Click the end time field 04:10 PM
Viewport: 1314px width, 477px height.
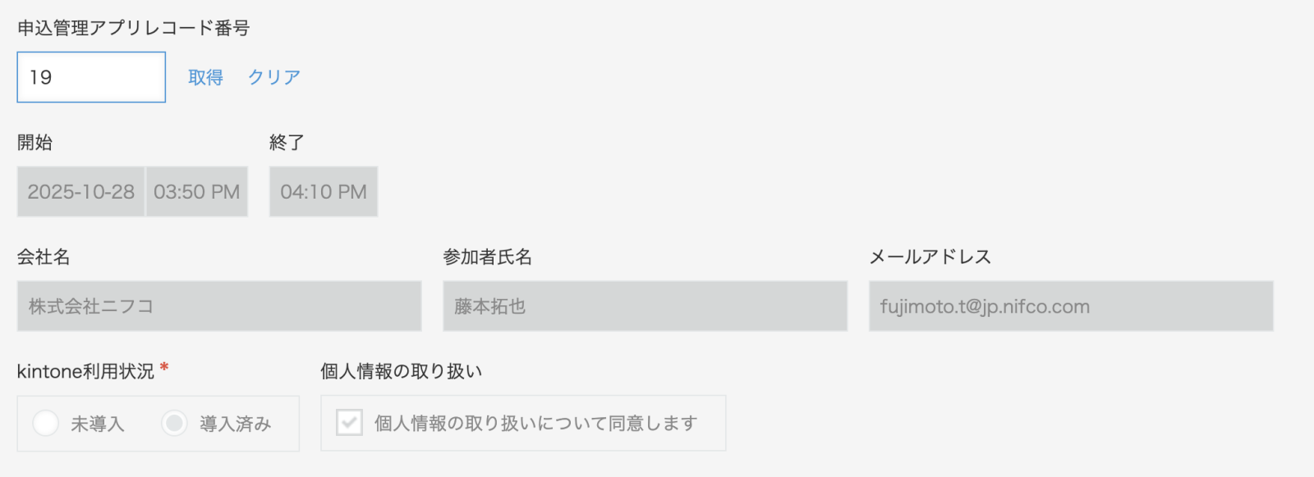pyautogui.click(x=324, y=192)
